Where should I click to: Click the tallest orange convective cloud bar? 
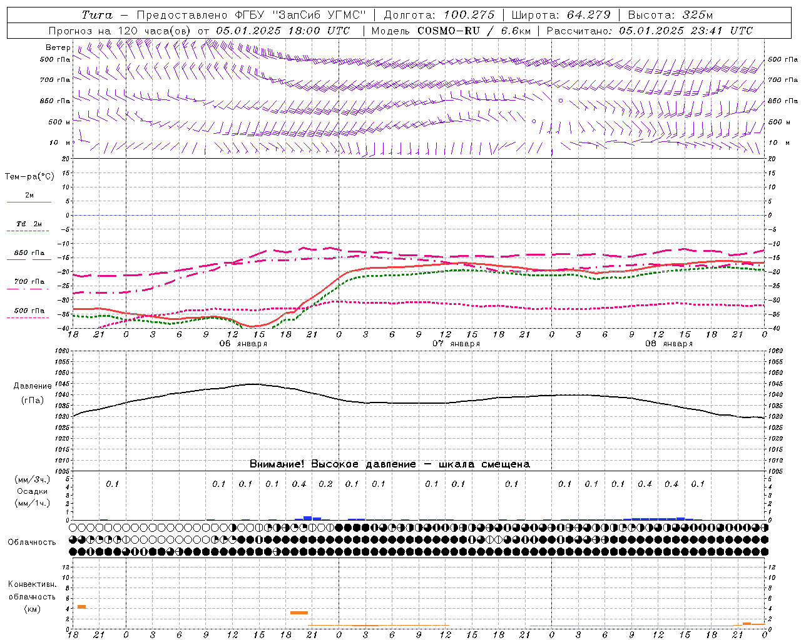point(81,607)
